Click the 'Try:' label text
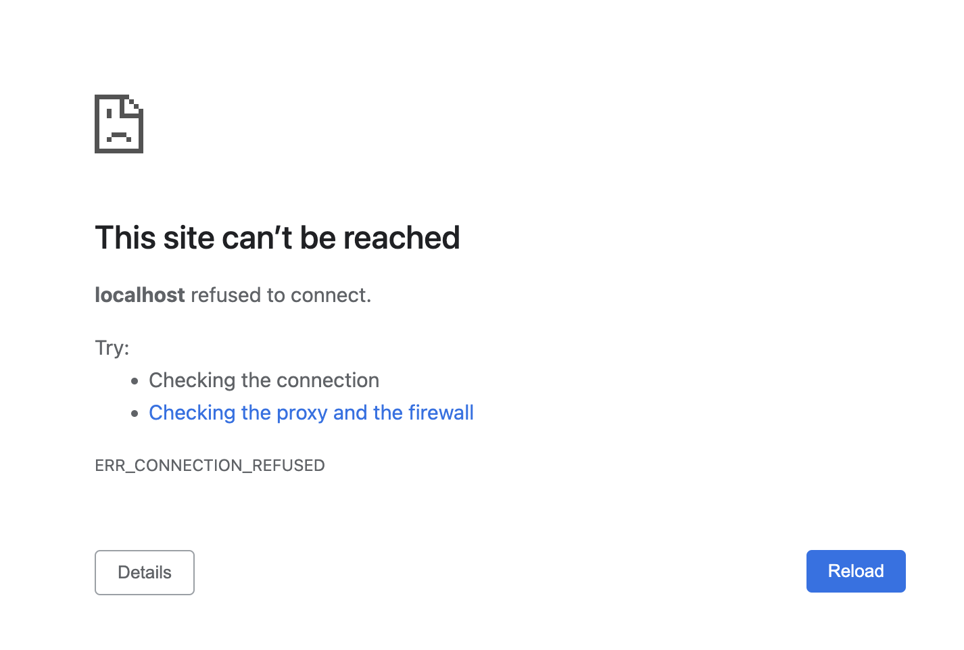The width and height of the screenshot is (964, 650). [x=112, y=347]
